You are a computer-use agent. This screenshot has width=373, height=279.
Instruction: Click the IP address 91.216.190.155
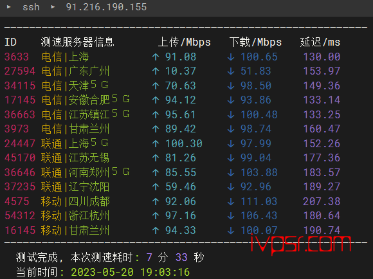[x=106, y=7]
